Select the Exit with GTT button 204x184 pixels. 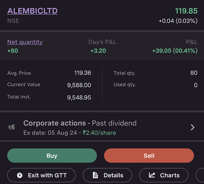(x=41, y=175)
